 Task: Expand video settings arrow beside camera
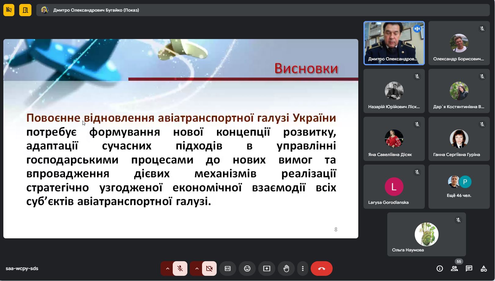pos(197,269)
